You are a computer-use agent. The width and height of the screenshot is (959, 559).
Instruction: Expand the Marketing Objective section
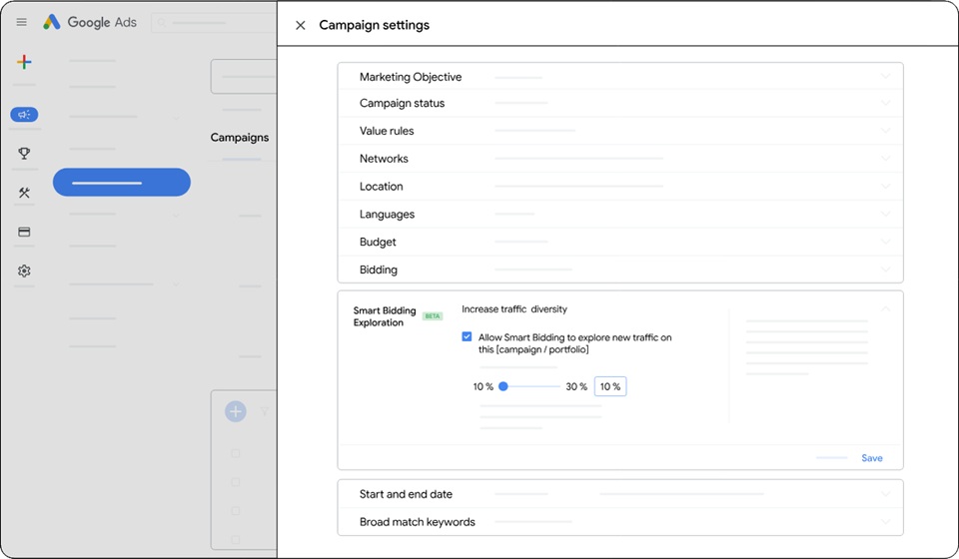(620, 77)
